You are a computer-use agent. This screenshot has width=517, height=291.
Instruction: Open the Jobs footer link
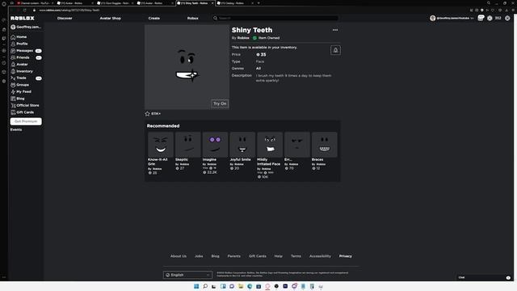point(199,256)
